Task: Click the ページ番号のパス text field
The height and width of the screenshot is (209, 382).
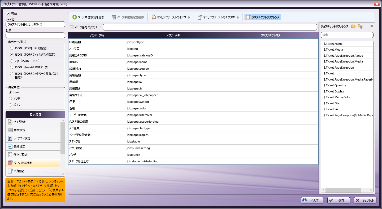Action: (210, 27)
